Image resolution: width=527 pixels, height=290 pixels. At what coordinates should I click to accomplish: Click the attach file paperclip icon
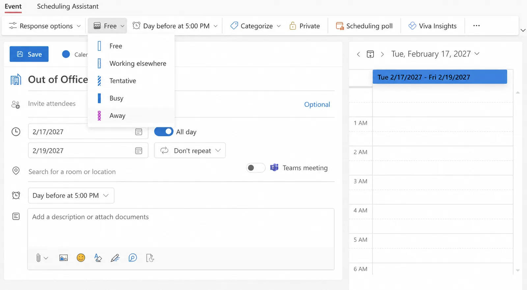[x=39, y=258]
